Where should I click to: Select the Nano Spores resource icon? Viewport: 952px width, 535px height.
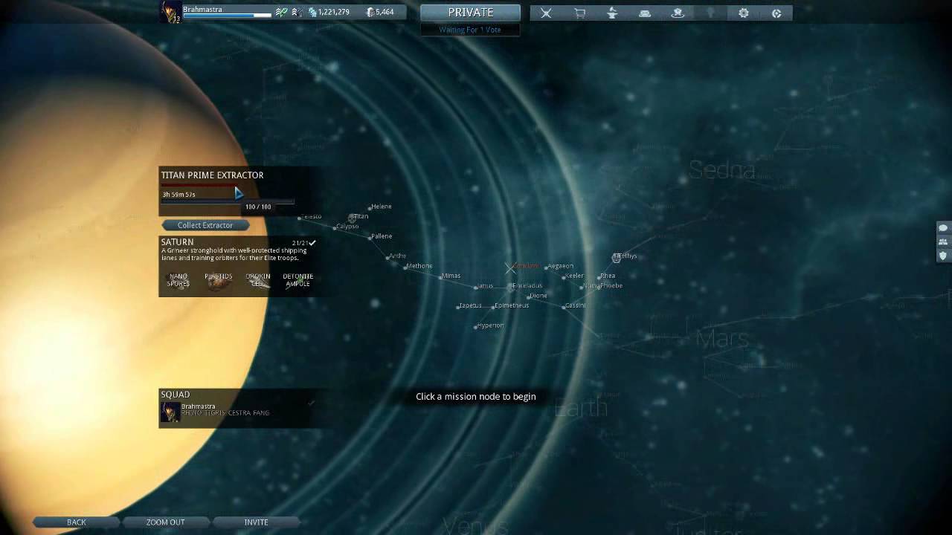pos(178,280)
